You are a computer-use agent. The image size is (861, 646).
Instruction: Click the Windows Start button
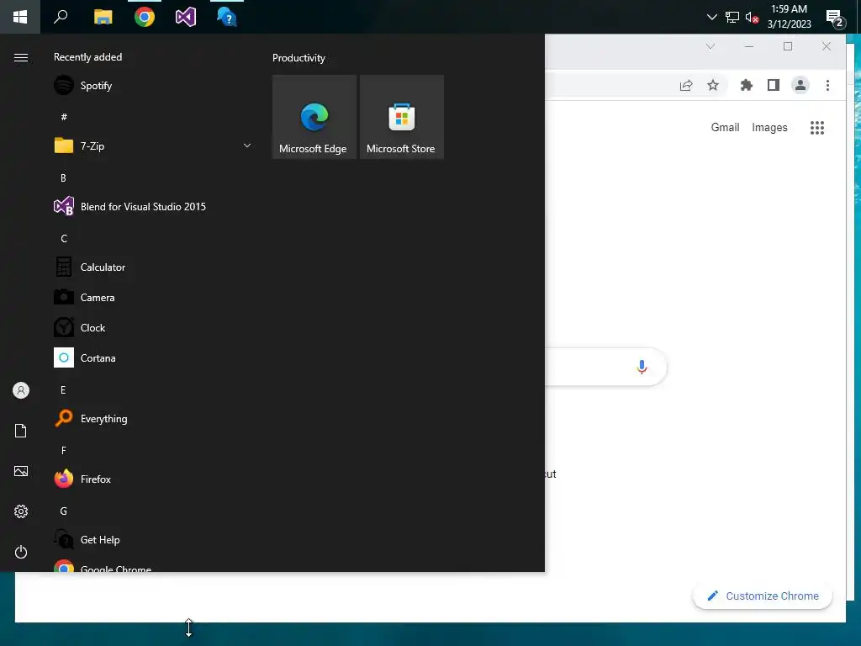tap(20, 17)
